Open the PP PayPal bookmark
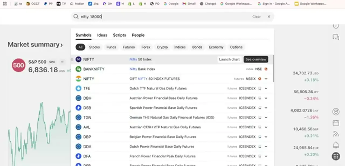The image size is (345, 166). [x=48, y=4]
